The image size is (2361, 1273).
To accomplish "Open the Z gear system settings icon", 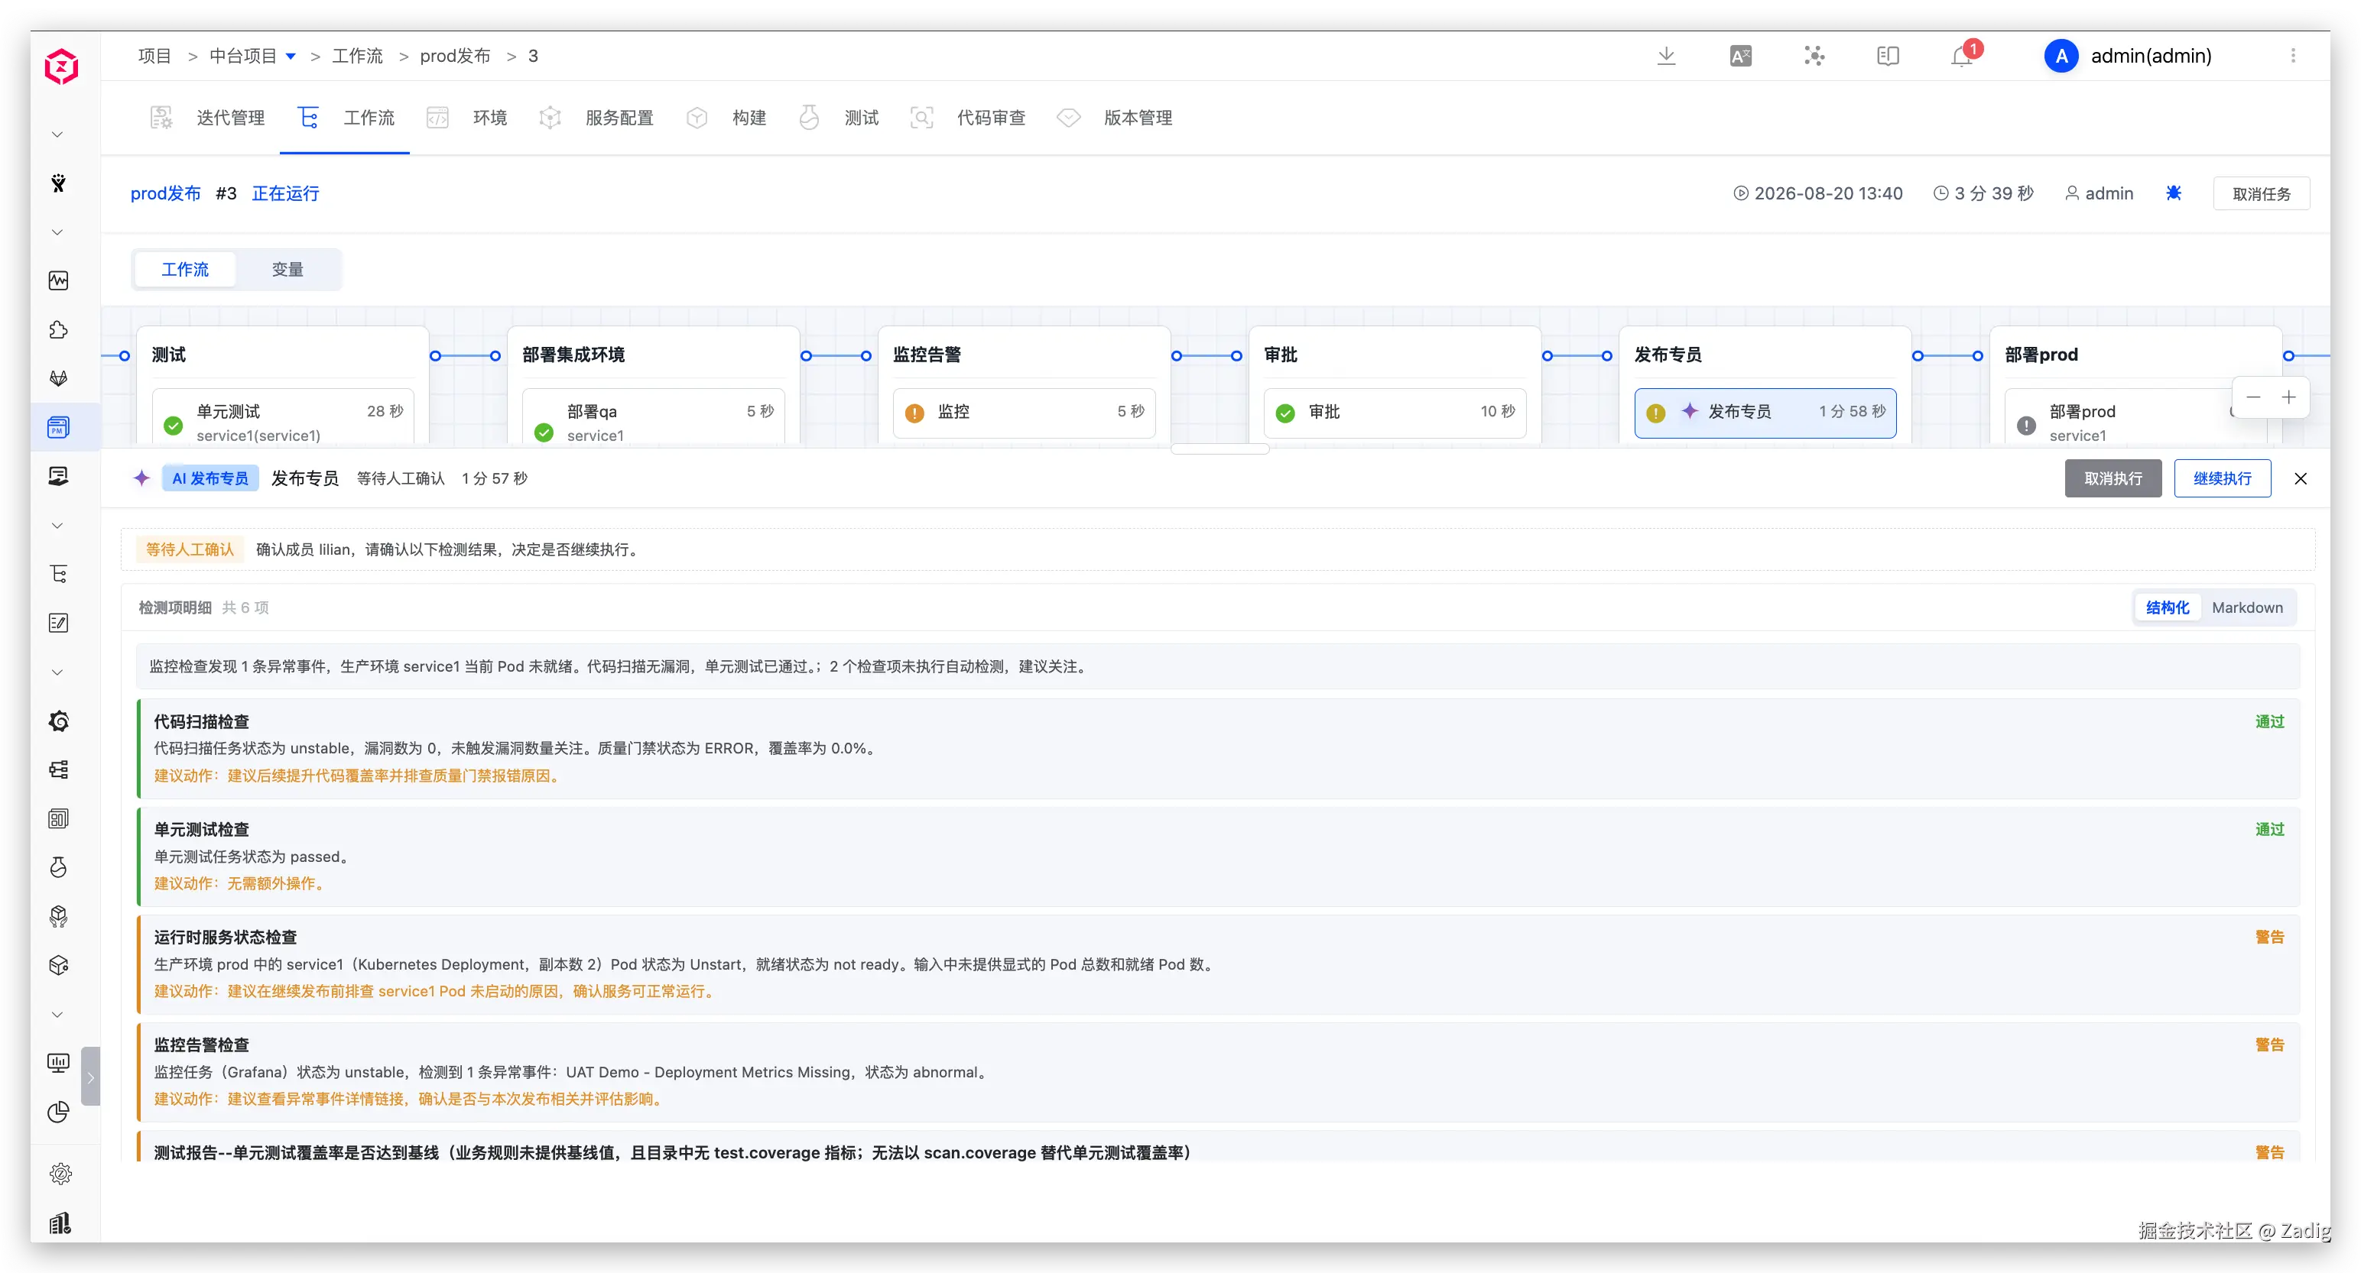I will click(x=60, y=1174).
